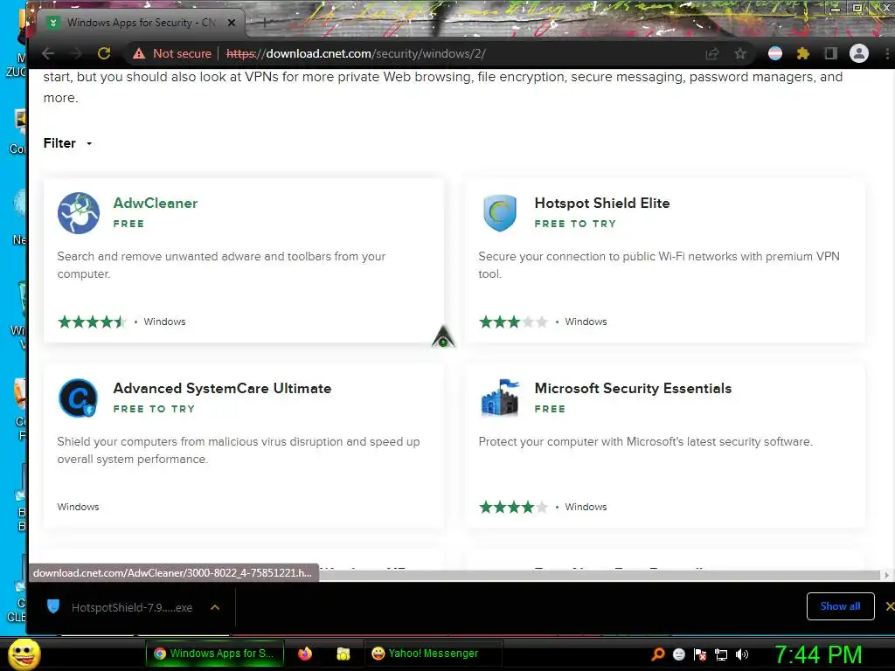Launch Firefox from the taskbar
The height and width of the screenshot is (671, 895).
click(305, 654)
